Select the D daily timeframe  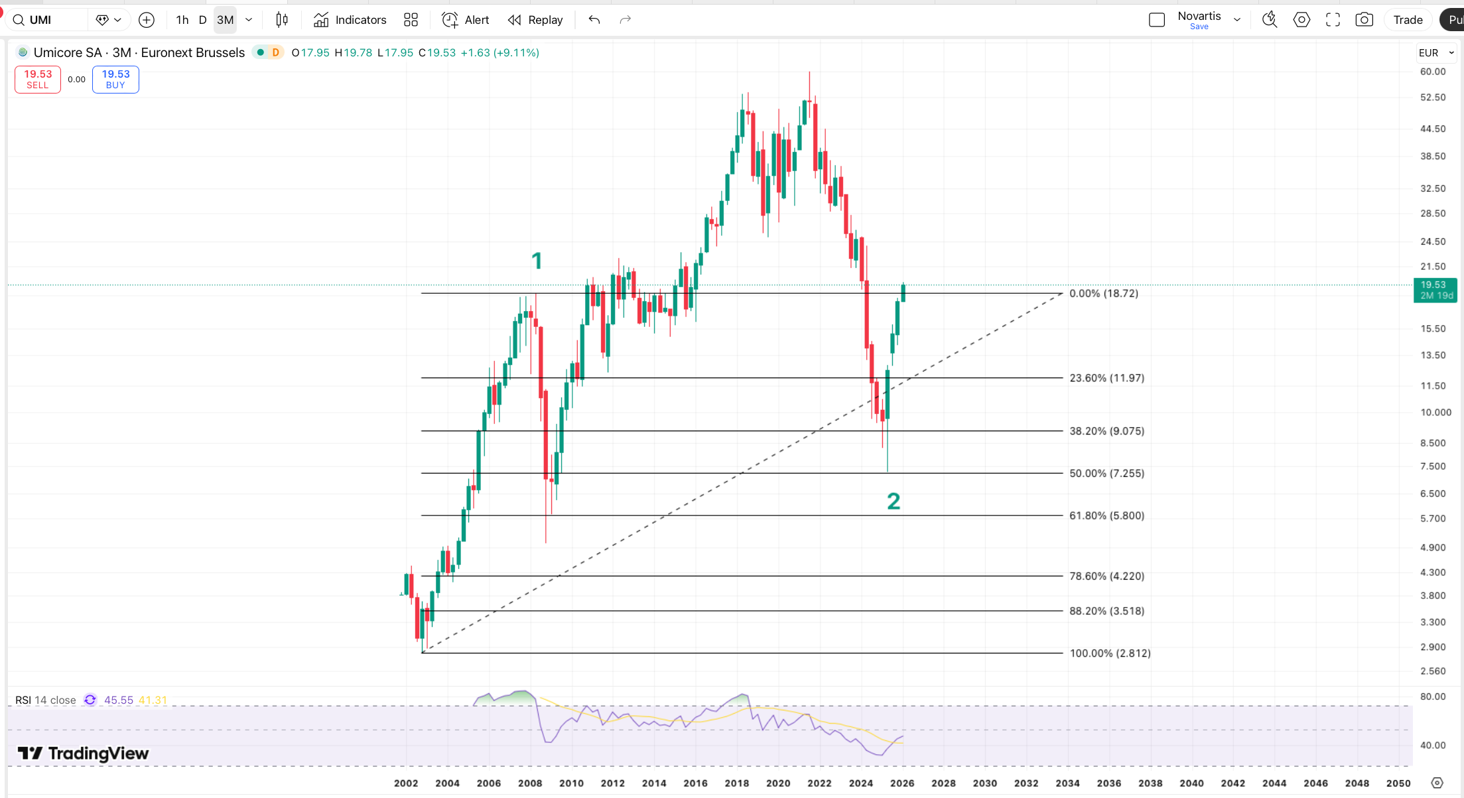coord(202,20)
